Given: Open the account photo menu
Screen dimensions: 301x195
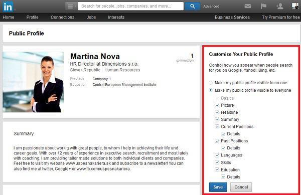Looking at the screenshot, I should pos(295,6).
